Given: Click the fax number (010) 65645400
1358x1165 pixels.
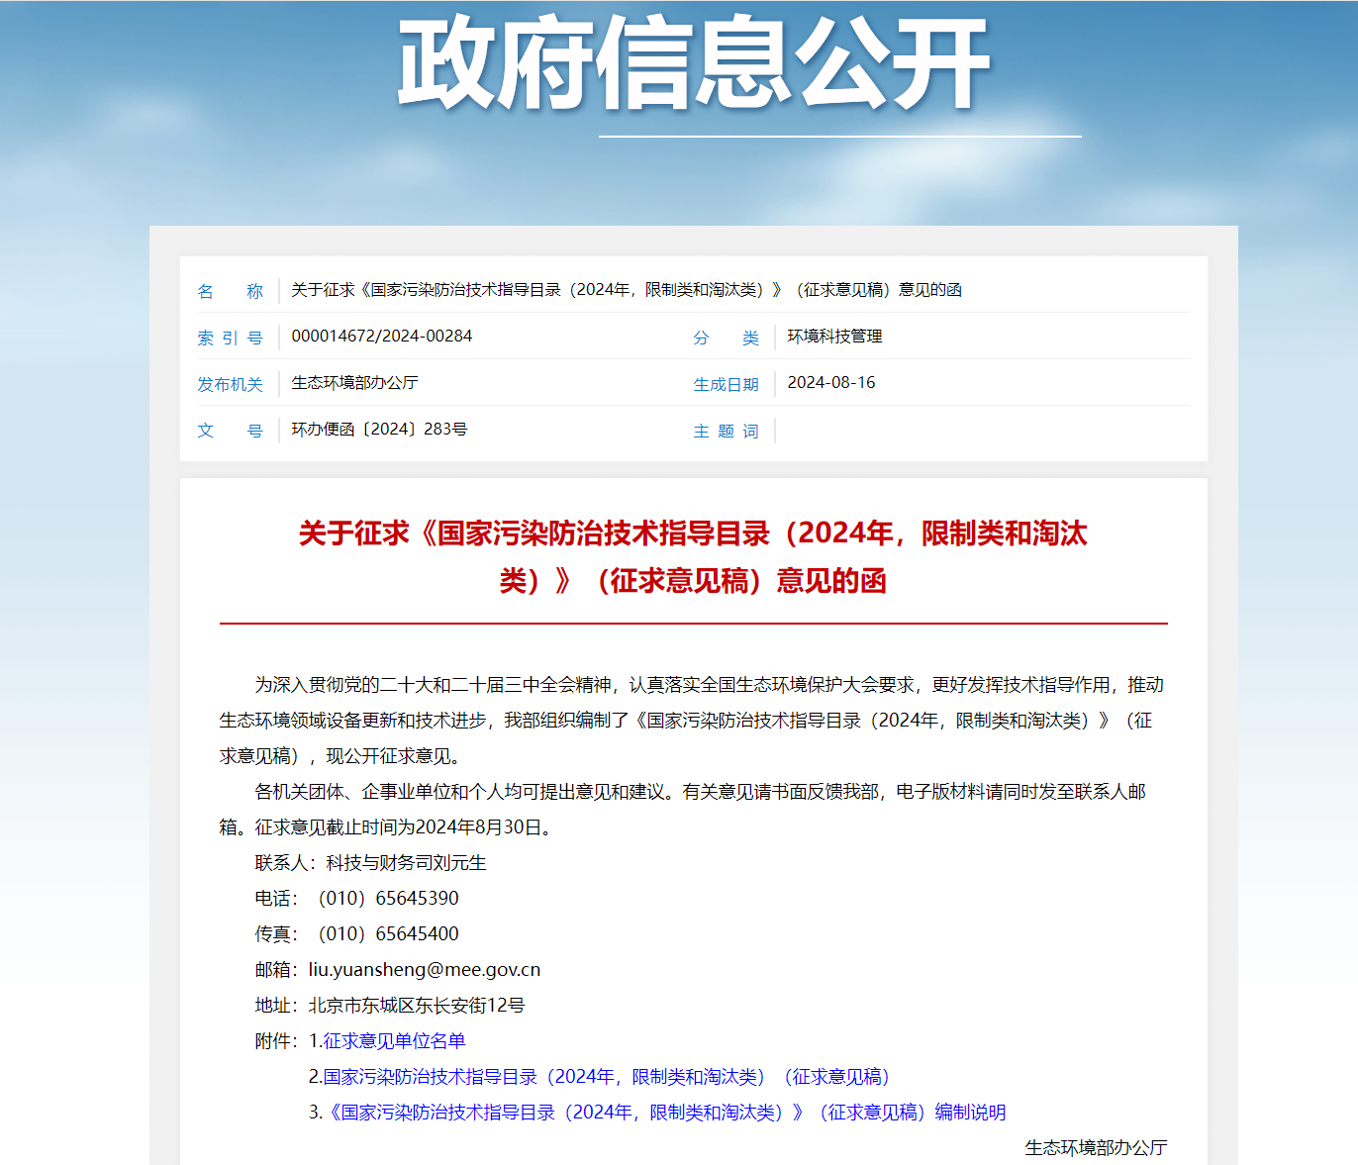Looking at the screenshot, I should point(388,933).
